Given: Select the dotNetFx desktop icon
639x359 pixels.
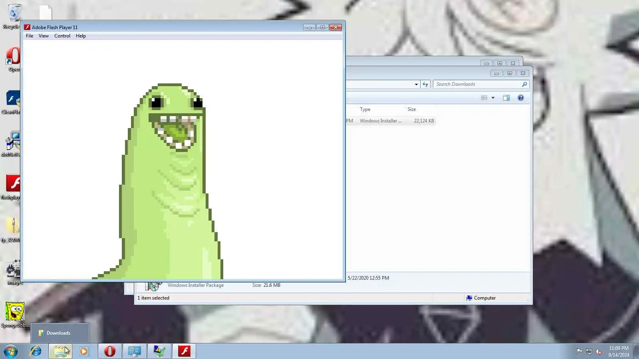Looking at the screenshot, I should [11, 144].
